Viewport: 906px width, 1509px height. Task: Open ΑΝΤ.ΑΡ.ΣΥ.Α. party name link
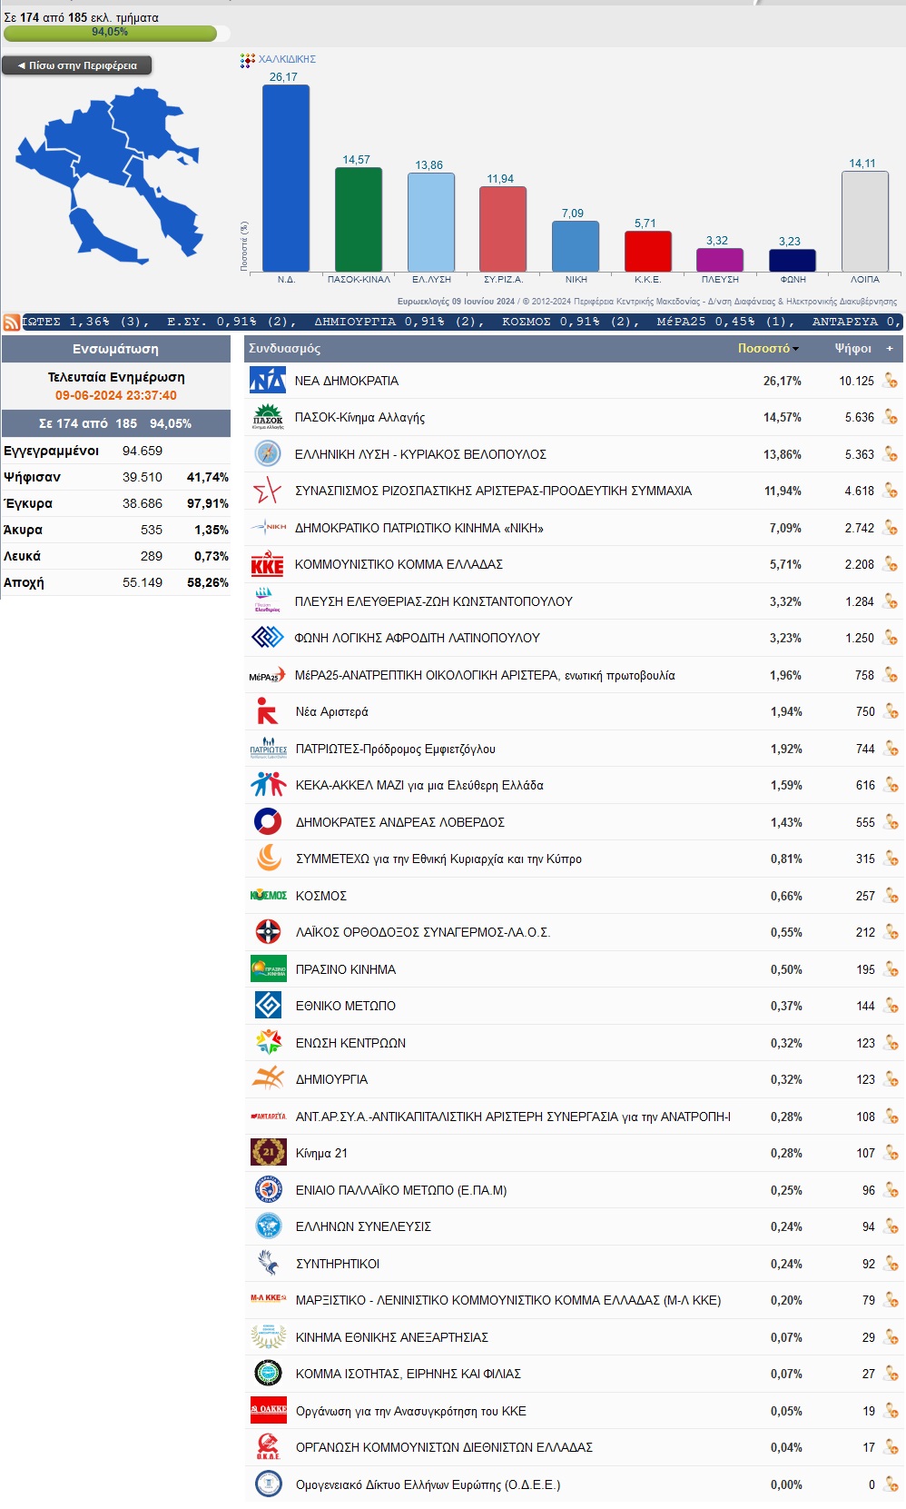(513, 1117)
